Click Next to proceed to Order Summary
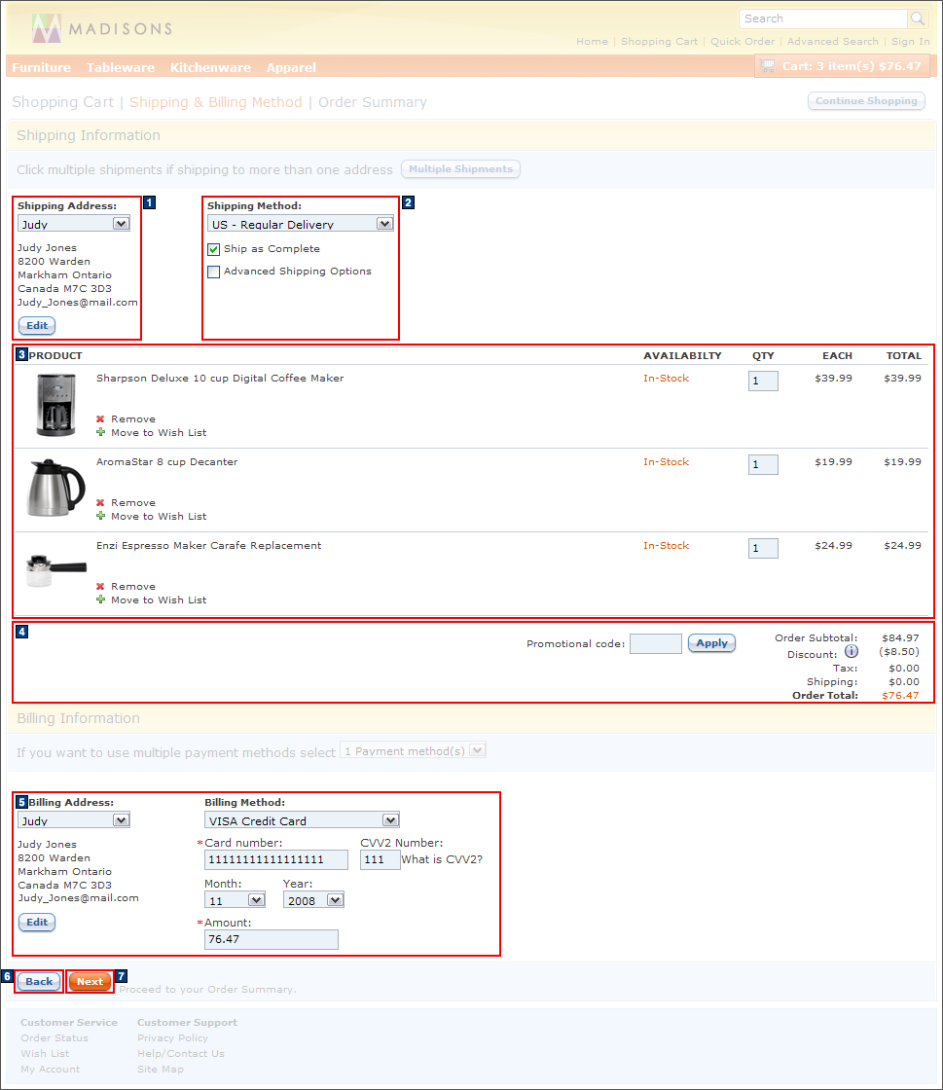This screenshot has height=1090, width=943. (90, 981)
